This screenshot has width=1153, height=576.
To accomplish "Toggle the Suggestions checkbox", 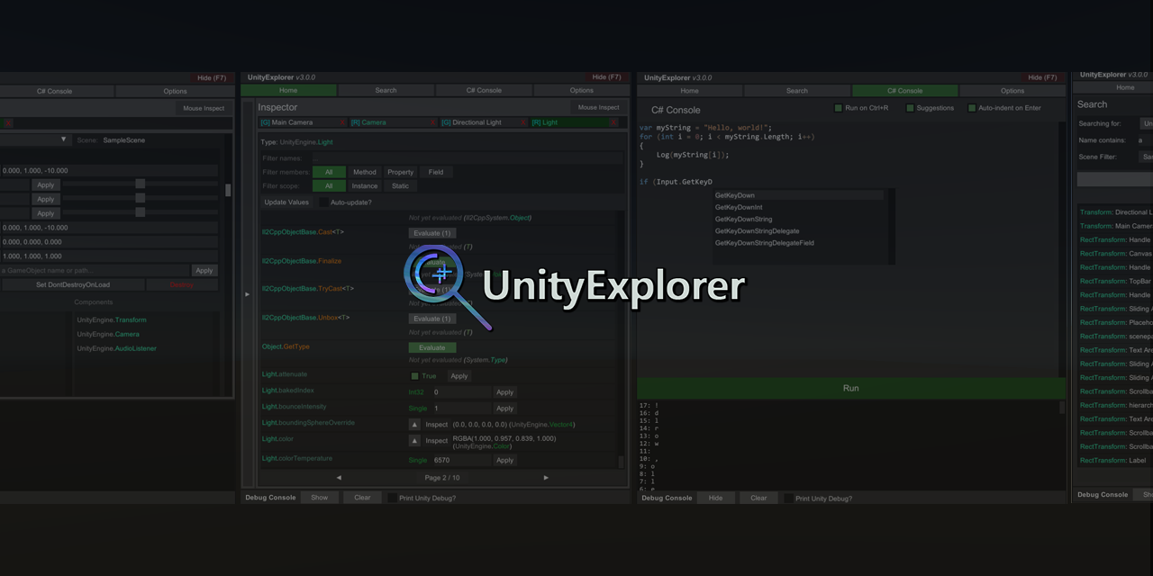I will click(x=910, y=108).
